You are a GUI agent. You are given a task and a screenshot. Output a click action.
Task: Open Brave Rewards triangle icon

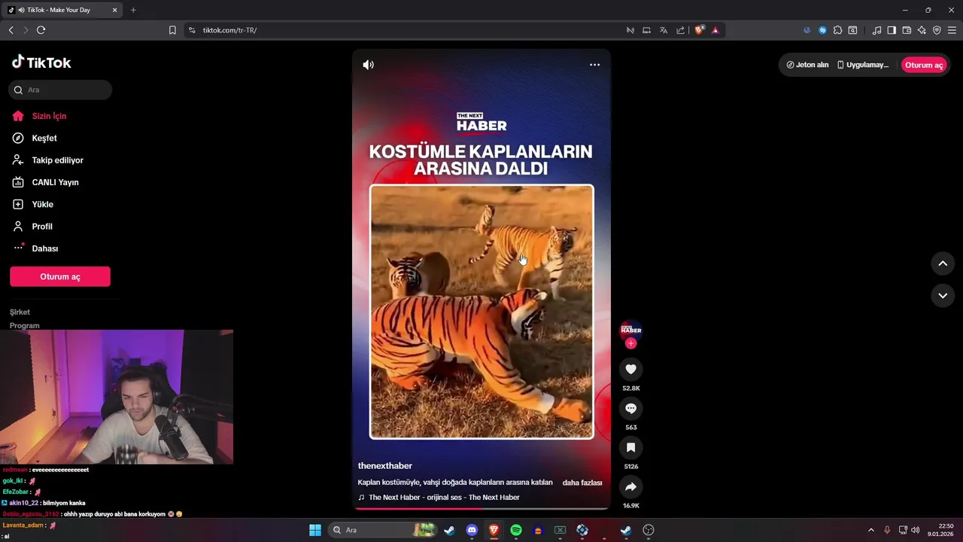[715, 30]
